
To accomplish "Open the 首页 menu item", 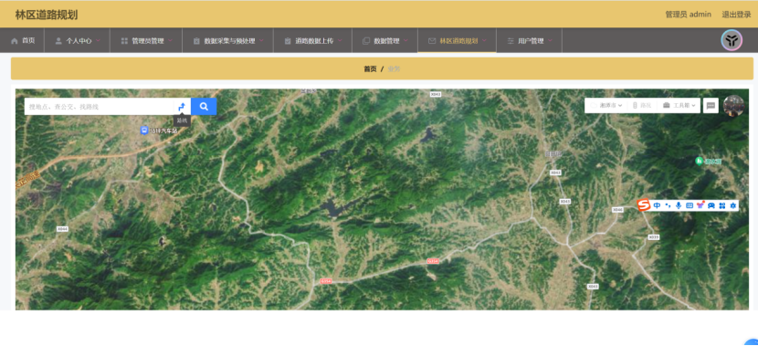I will 22,40.
